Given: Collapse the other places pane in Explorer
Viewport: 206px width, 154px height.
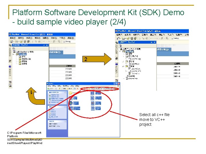Looking at the screenshot, I should click(x=65, y=107).
